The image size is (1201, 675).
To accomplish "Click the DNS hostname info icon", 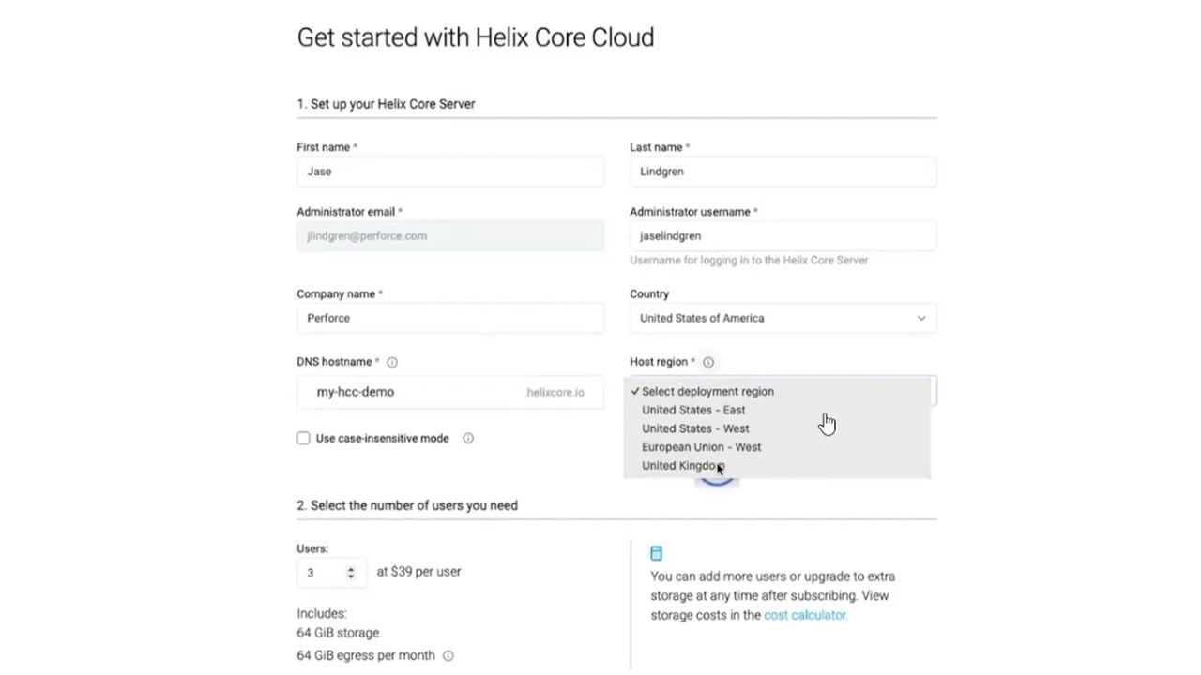I will tap(392, 362).
